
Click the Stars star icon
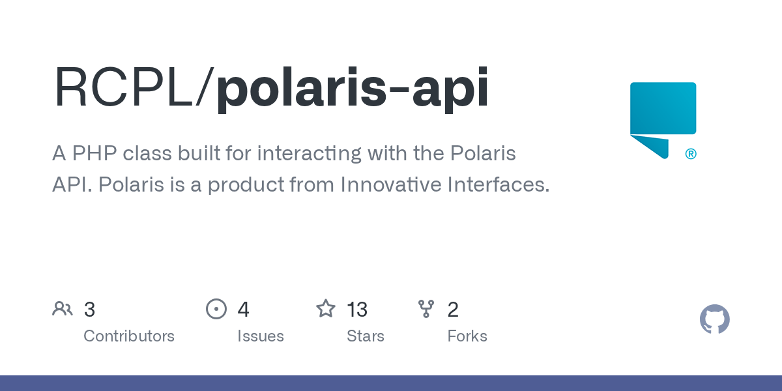point(326,309)
